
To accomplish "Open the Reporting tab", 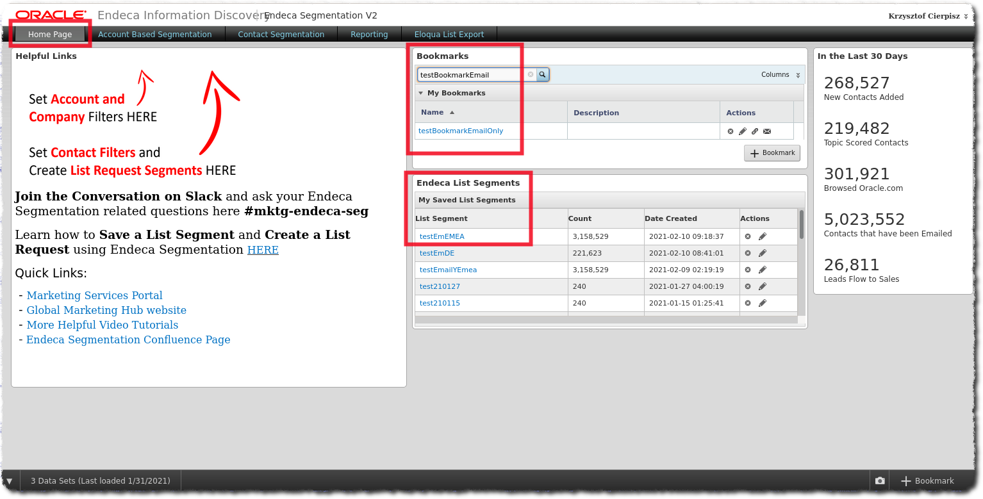I will 369,34.
